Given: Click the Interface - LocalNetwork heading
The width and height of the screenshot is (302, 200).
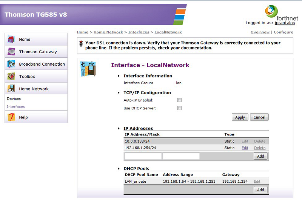Looking at the screenshot, I should point(150,65).
